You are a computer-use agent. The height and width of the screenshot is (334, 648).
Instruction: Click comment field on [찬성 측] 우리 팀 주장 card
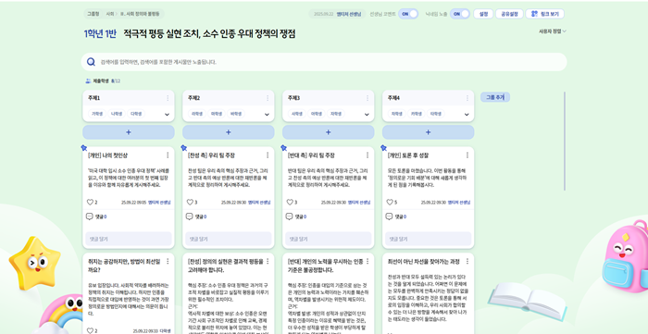click(229, 239)
